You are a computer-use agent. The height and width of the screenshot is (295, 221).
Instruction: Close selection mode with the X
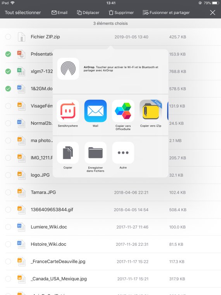(x=212, y=12)
